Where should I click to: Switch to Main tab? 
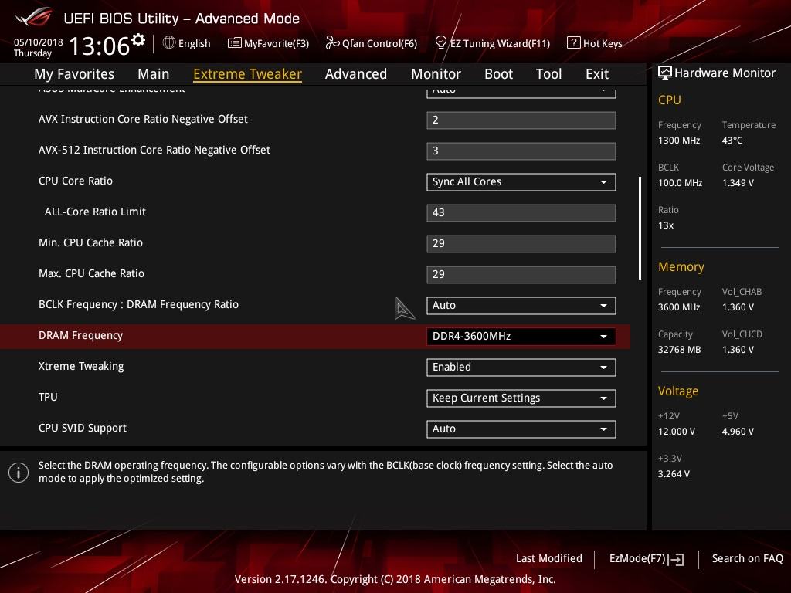pyautogui.click(x=154, y=73)
